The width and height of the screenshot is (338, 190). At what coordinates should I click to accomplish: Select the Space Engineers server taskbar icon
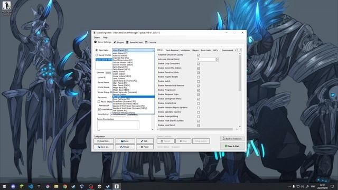pos(116,186)
